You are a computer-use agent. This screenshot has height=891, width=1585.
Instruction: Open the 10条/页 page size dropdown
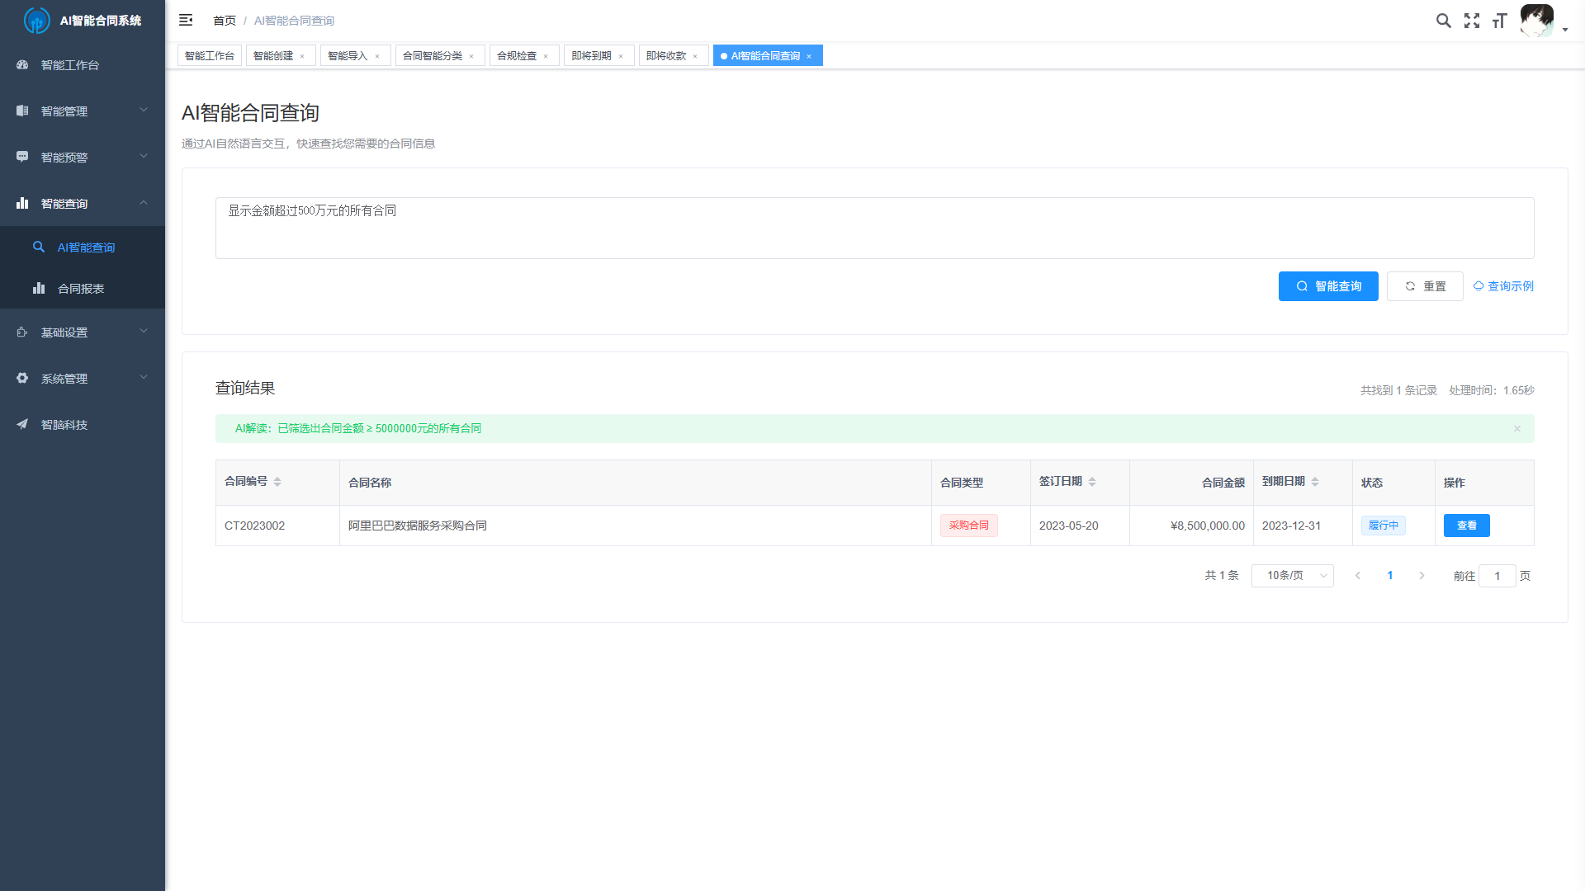(1293, 576)
